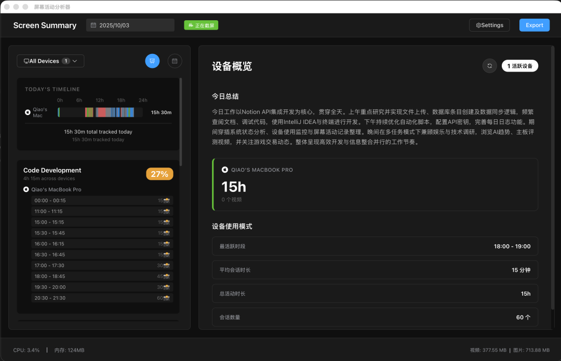Image resolution: width=561 pixels, height=361 pixels.
Task: Click camera icon on 20:30 - 21:30 row
Action: 167,298
